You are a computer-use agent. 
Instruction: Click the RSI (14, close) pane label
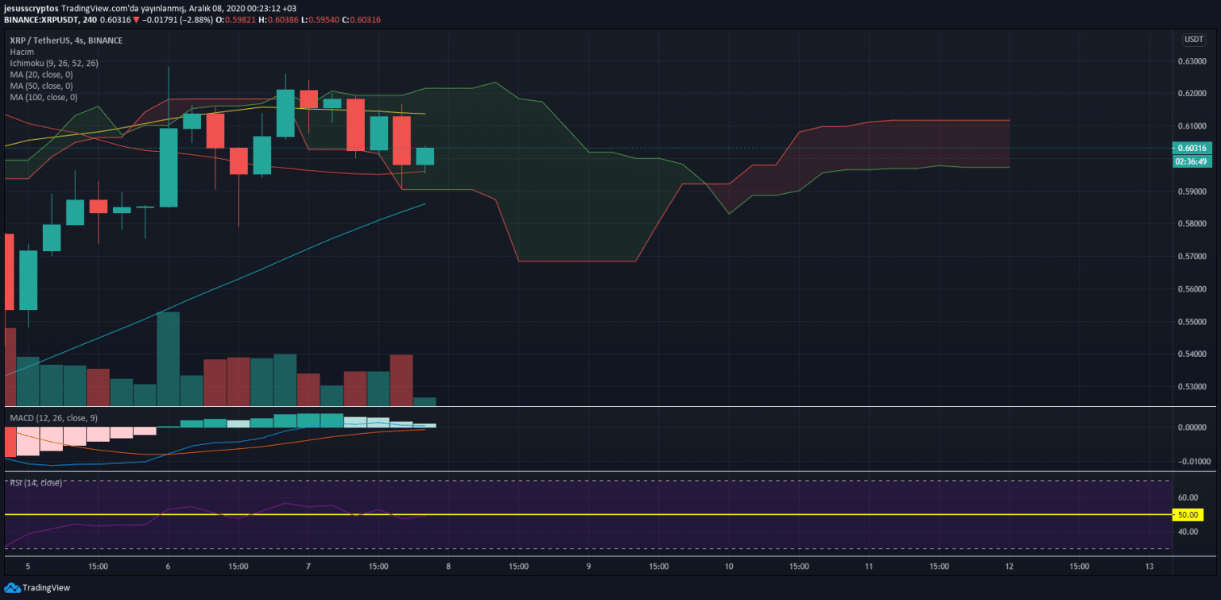coord(35,482)
